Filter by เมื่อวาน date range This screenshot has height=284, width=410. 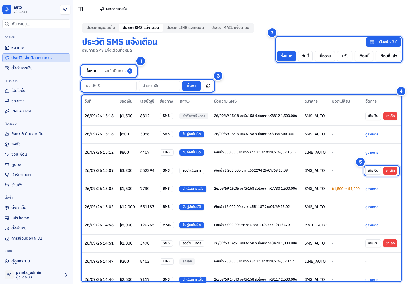point(325,56)
